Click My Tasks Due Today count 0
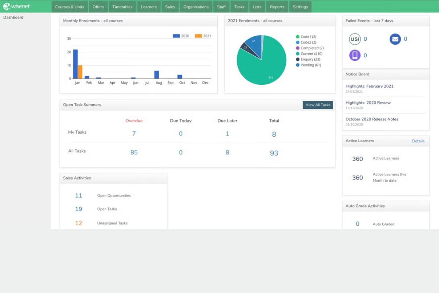This screenshot has height=293, width=439. tap(181, 134)
